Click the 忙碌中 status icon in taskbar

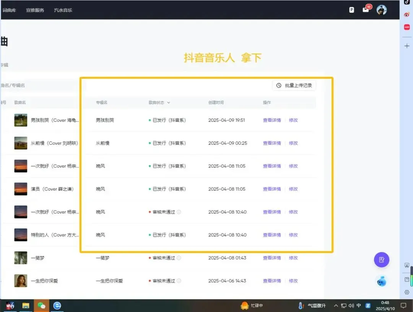[x=245, y=306]
